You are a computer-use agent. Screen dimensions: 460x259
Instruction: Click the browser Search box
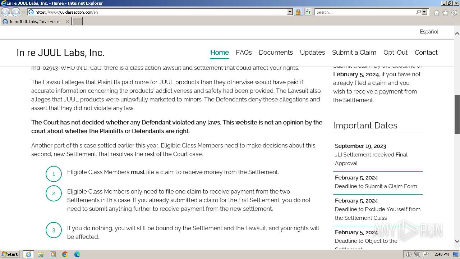[x=365, y=12]
